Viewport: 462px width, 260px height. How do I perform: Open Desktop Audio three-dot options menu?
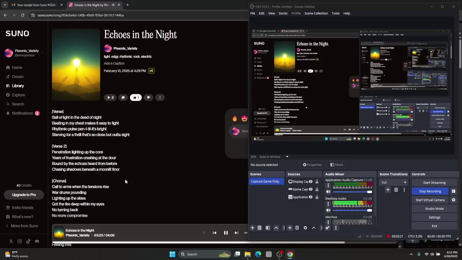pyautogui.click(x=328, y=204)
